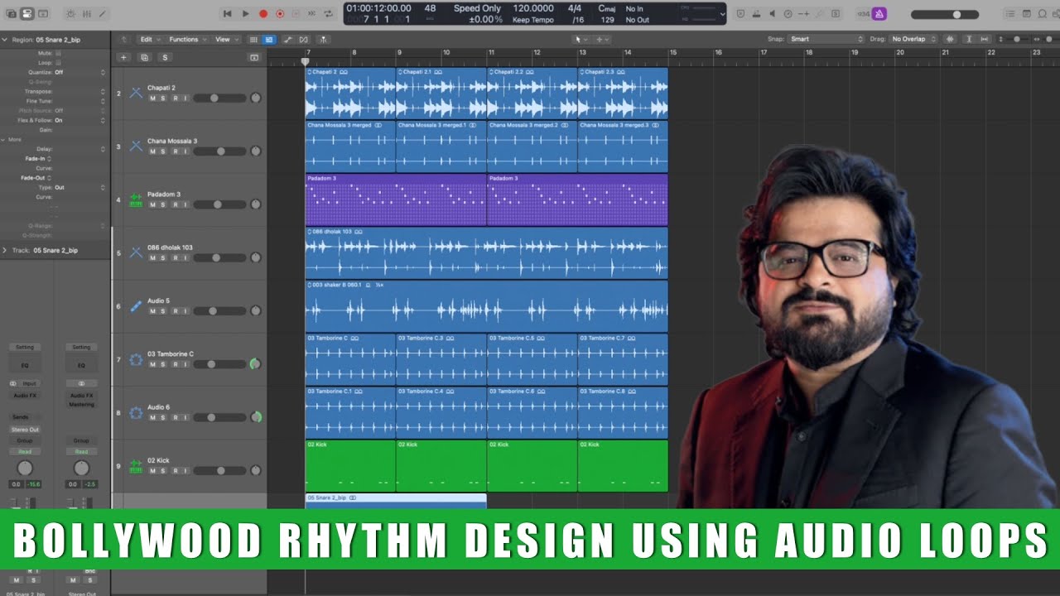
Task: Open the Functions menu
Action: point(187,39)
